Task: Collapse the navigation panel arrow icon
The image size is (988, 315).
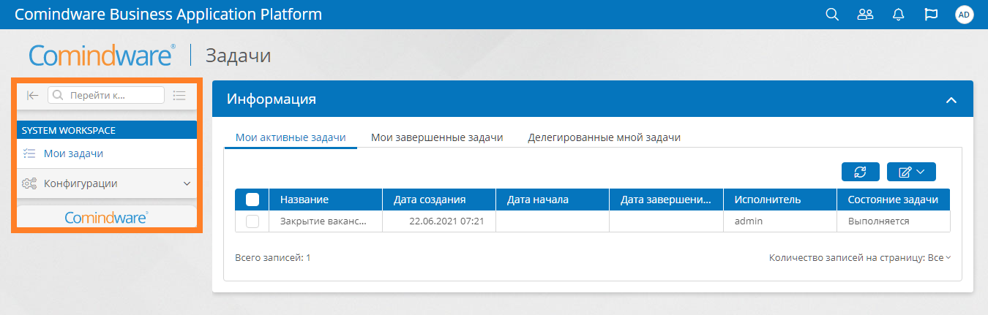Action: [32, 95]
